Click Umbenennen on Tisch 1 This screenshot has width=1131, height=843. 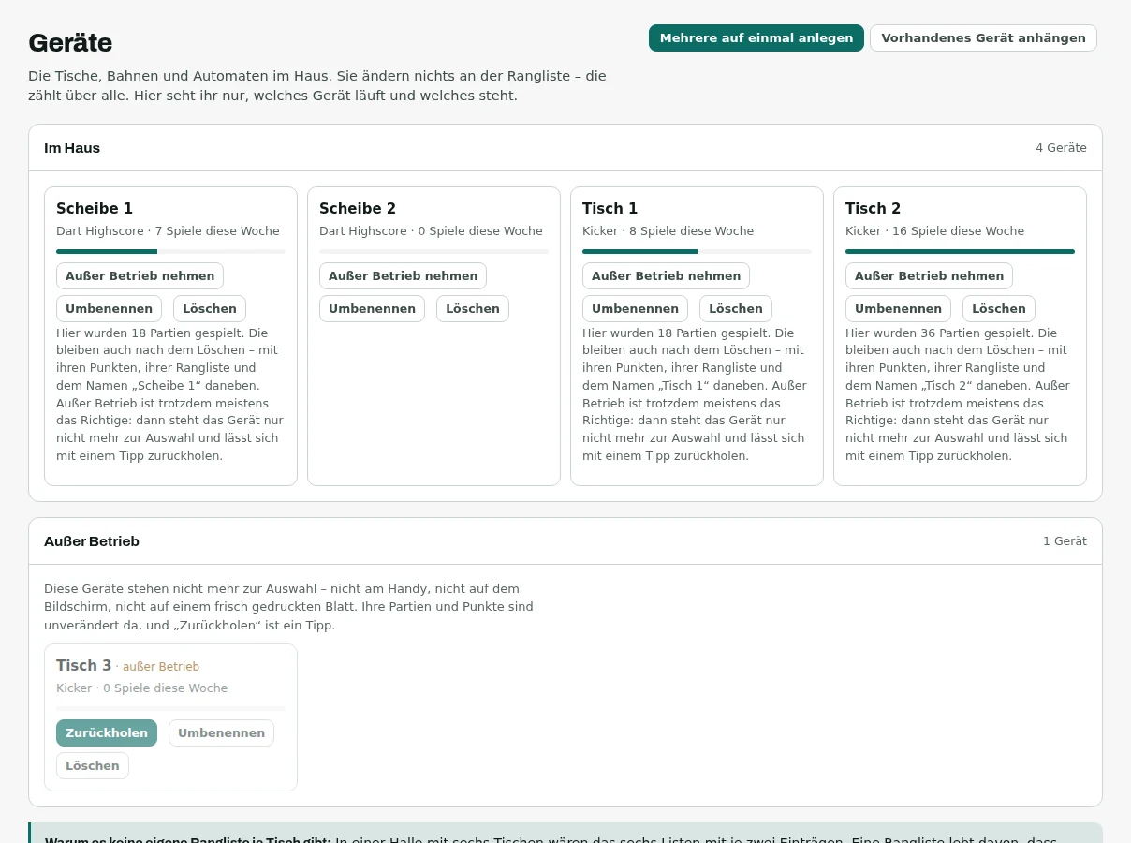[635, 308]
